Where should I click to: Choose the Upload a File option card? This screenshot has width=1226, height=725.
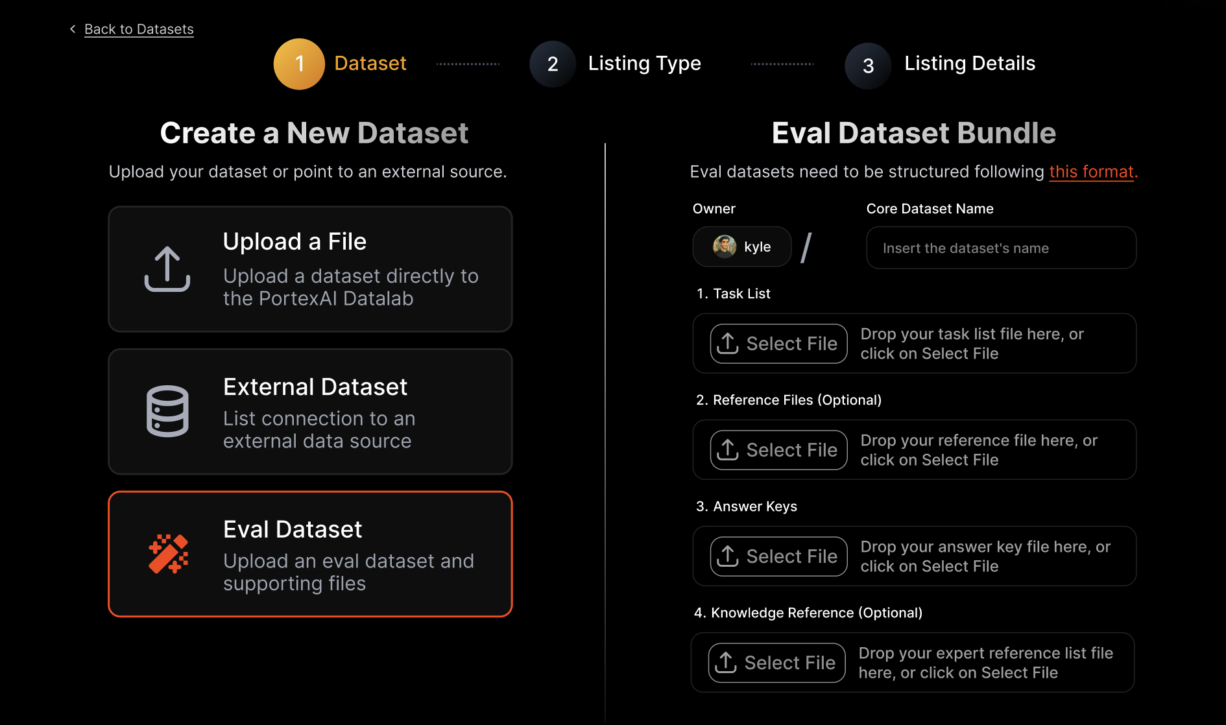click(x=310, y=269)
